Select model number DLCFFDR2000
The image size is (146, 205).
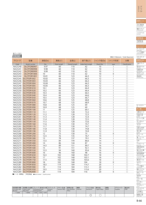[29, 172]
